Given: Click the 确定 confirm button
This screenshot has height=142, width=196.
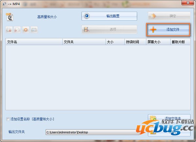Looking at the screenshot, I should pyautogui.click(x=169, y=16).
